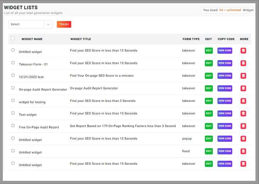
Task: Edit the popup-type Untitled widget
Action: (209, 139)
